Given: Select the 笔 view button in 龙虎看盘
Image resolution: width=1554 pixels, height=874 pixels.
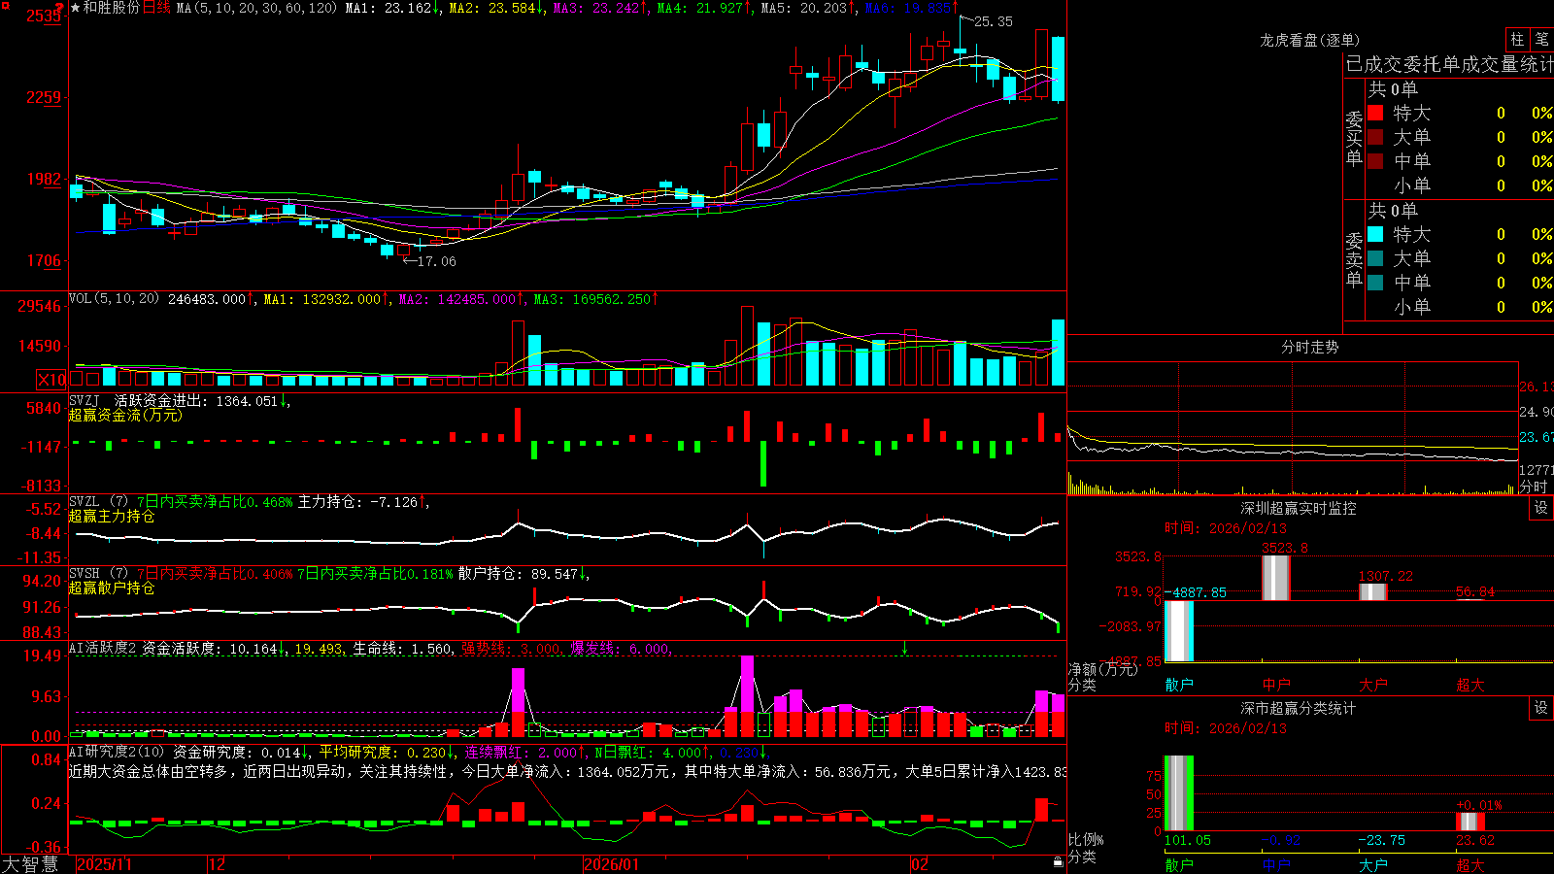Looking at the screenshot, I should (1541, 39).
